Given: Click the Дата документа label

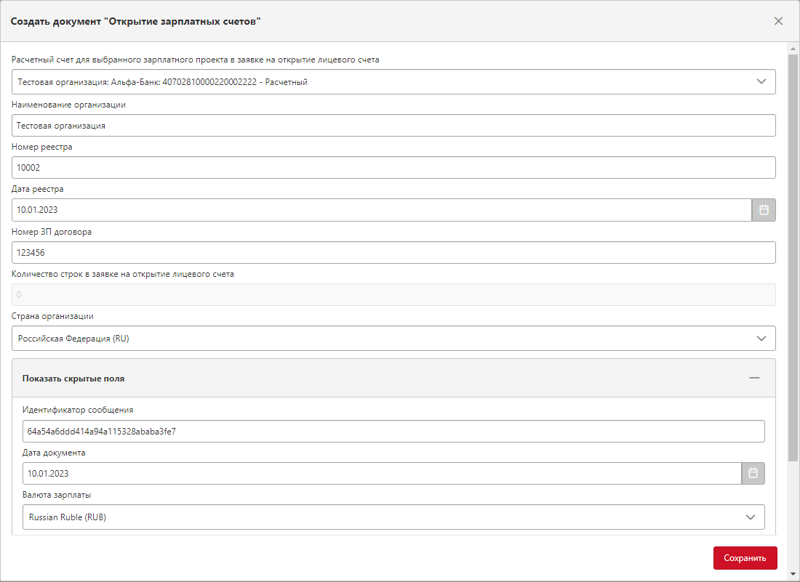Looking at the screenshot, I should 54,453.
